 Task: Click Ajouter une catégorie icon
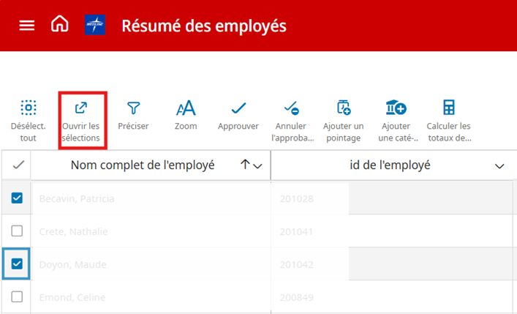click(x=396, y=109)
